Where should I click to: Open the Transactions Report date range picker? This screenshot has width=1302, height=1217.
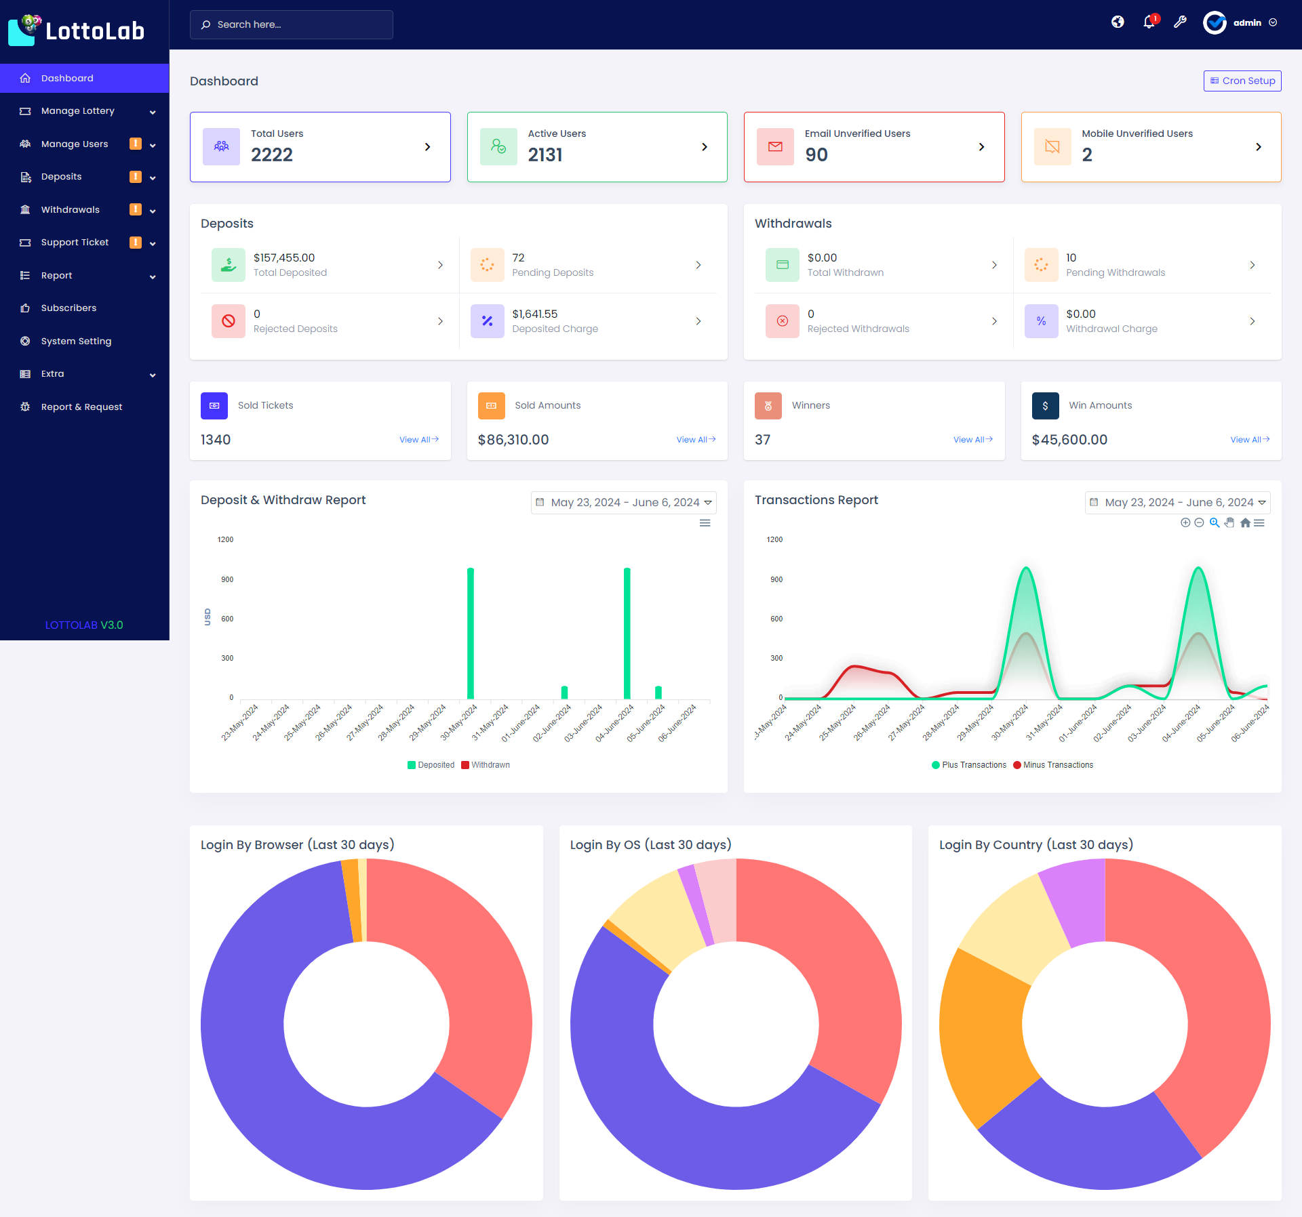(x=1177, y=502)
